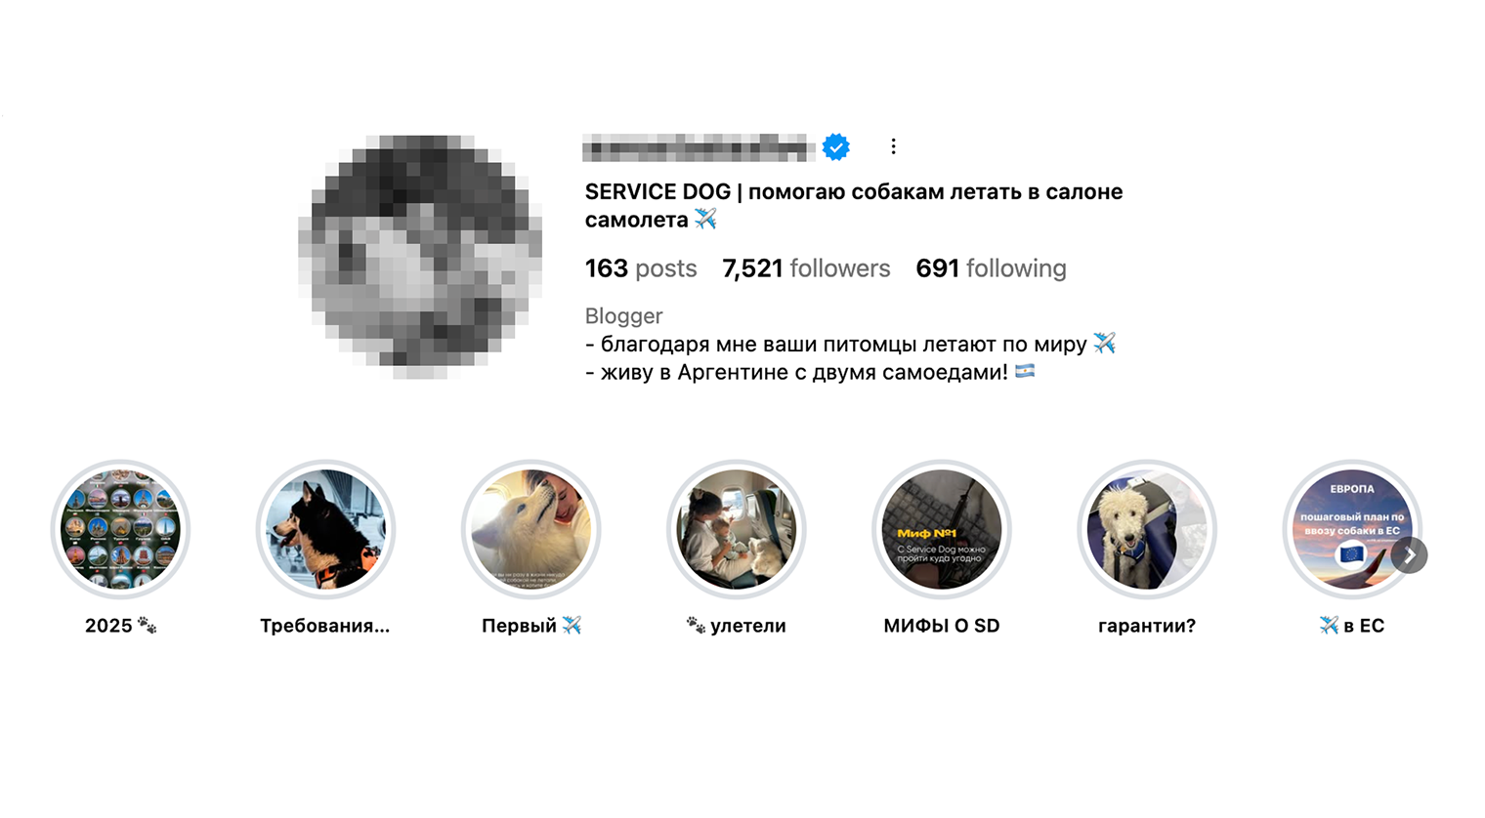Image resolution: width=1485 pixels, height=818 pixels.
Task: Show next story highlights with arrow
Action: tap(1409, 554)
